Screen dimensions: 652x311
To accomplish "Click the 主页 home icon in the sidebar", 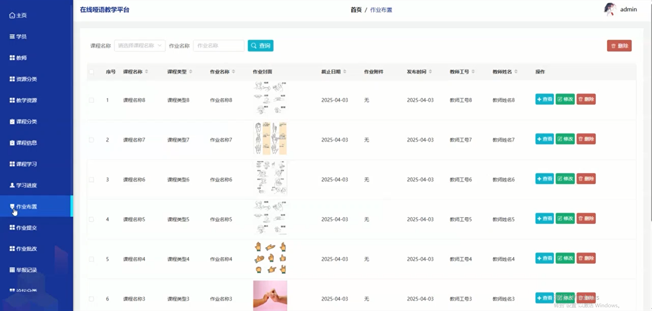I will click(12, 15).
